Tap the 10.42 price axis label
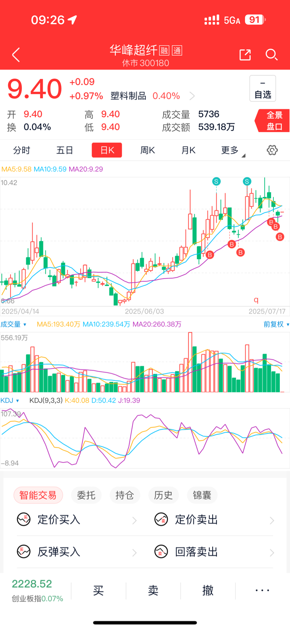This screenshot has width=290, height=630. tap(9, 183)
